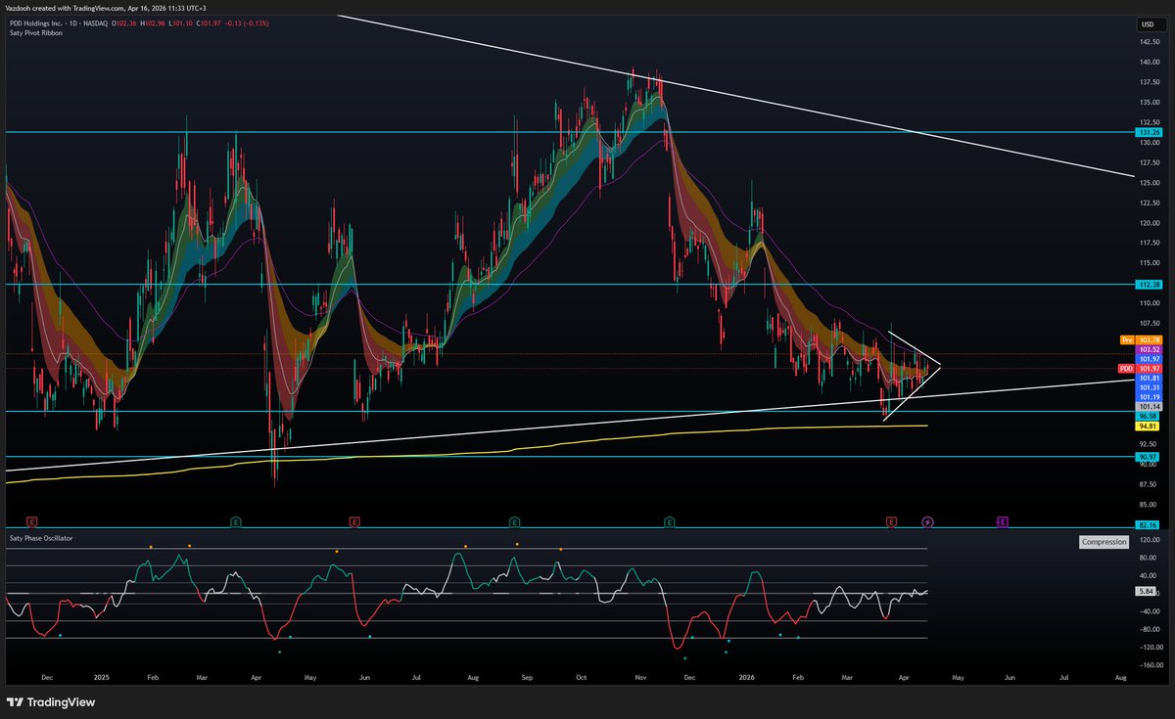Select the Saty Pivot Ribbon indicator label

click(34, 32)
